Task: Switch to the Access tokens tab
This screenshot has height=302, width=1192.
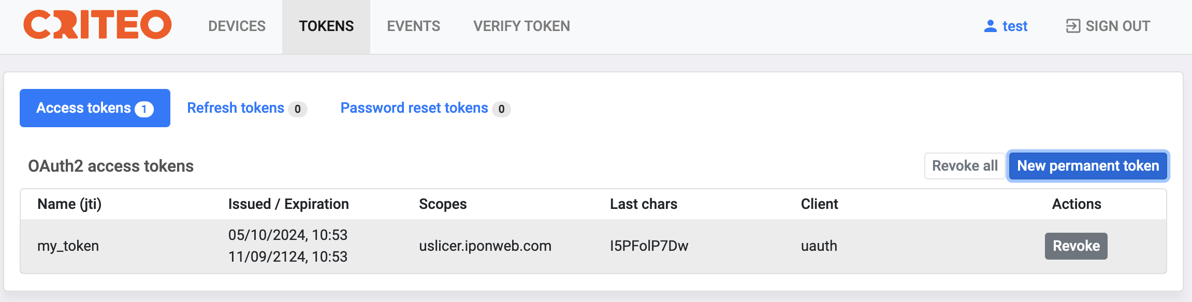Action: pos(84,108)
